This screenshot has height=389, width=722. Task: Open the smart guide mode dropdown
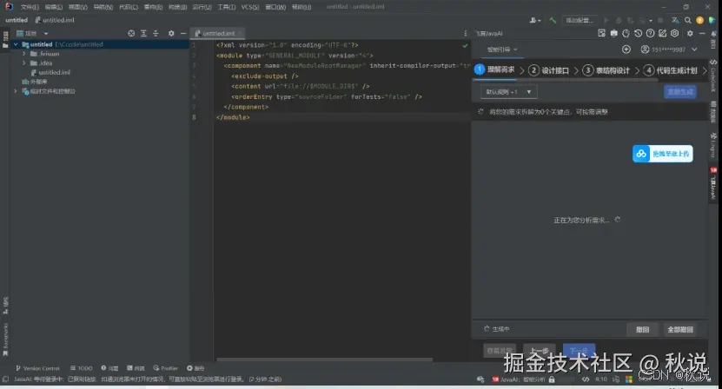(502, 49)
